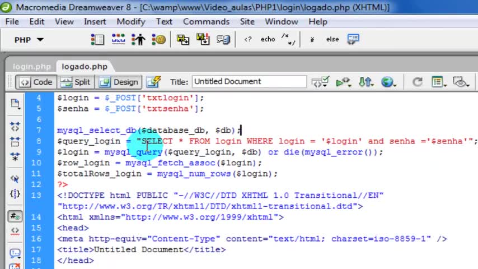Image resolution: width=478 pixels, height=269 pixels.
Task: Switch to Design view
Action: coord(119,82)
